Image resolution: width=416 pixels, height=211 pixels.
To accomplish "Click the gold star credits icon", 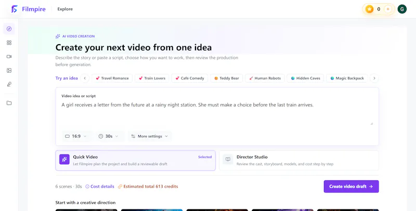I will tap(369, 9).
